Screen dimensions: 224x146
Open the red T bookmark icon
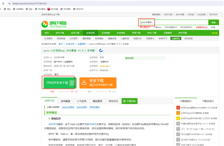point(49,9)
